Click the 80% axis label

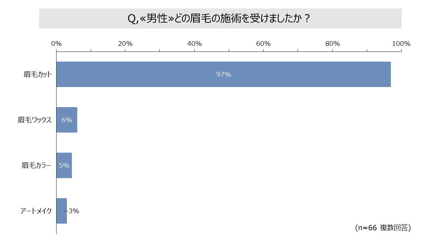332,44
